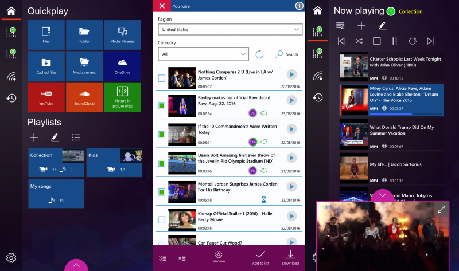459x271 pixels.
Task: Click the select all icon in the bottom purple toolbar
Action: click(162, 258)
